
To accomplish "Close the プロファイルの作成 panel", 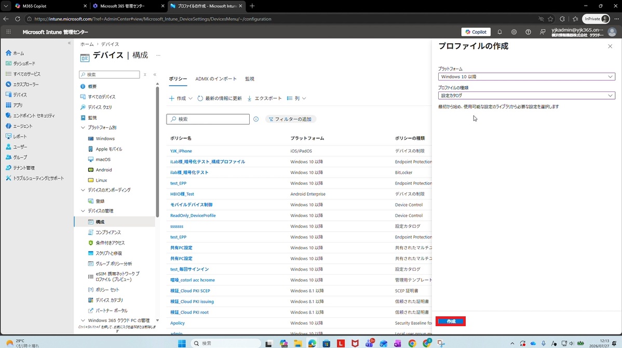I will (610, 46).
